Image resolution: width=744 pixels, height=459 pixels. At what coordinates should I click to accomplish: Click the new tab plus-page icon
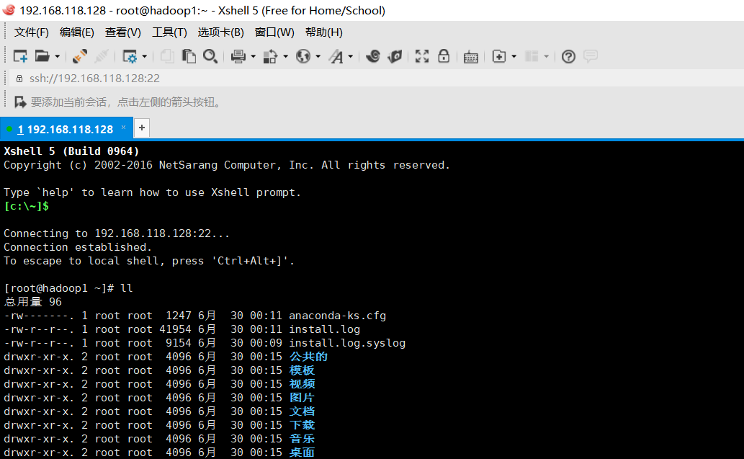[x=499, y=56]
